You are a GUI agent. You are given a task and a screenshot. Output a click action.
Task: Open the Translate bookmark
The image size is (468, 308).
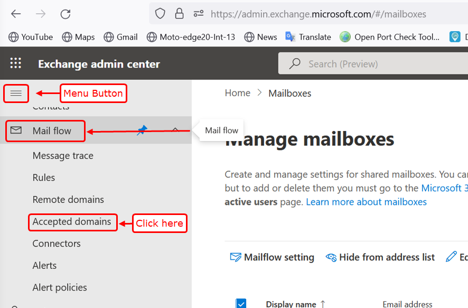308,37
